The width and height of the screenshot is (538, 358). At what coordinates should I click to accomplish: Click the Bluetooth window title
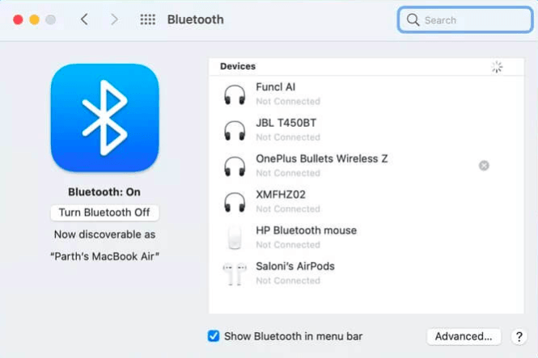196,19
